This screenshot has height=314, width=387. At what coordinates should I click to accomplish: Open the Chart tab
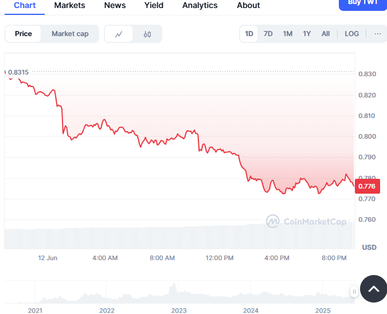(x=25, y=5)
